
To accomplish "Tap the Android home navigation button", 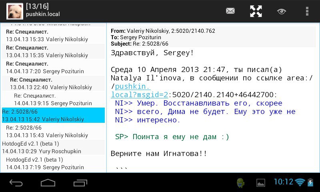I will pyautogui.click(x=48, y=183).
